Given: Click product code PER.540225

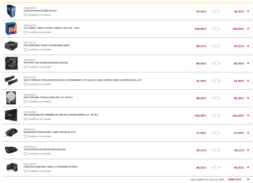Looking at the screenshot, I should coord(30,164).
